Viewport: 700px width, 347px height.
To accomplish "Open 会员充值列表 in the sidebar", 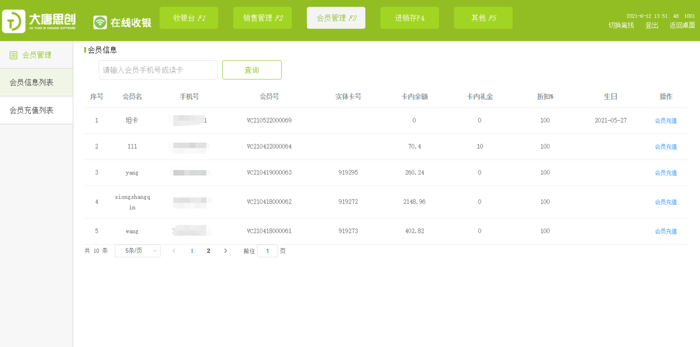I will click(x=32, y=110).
